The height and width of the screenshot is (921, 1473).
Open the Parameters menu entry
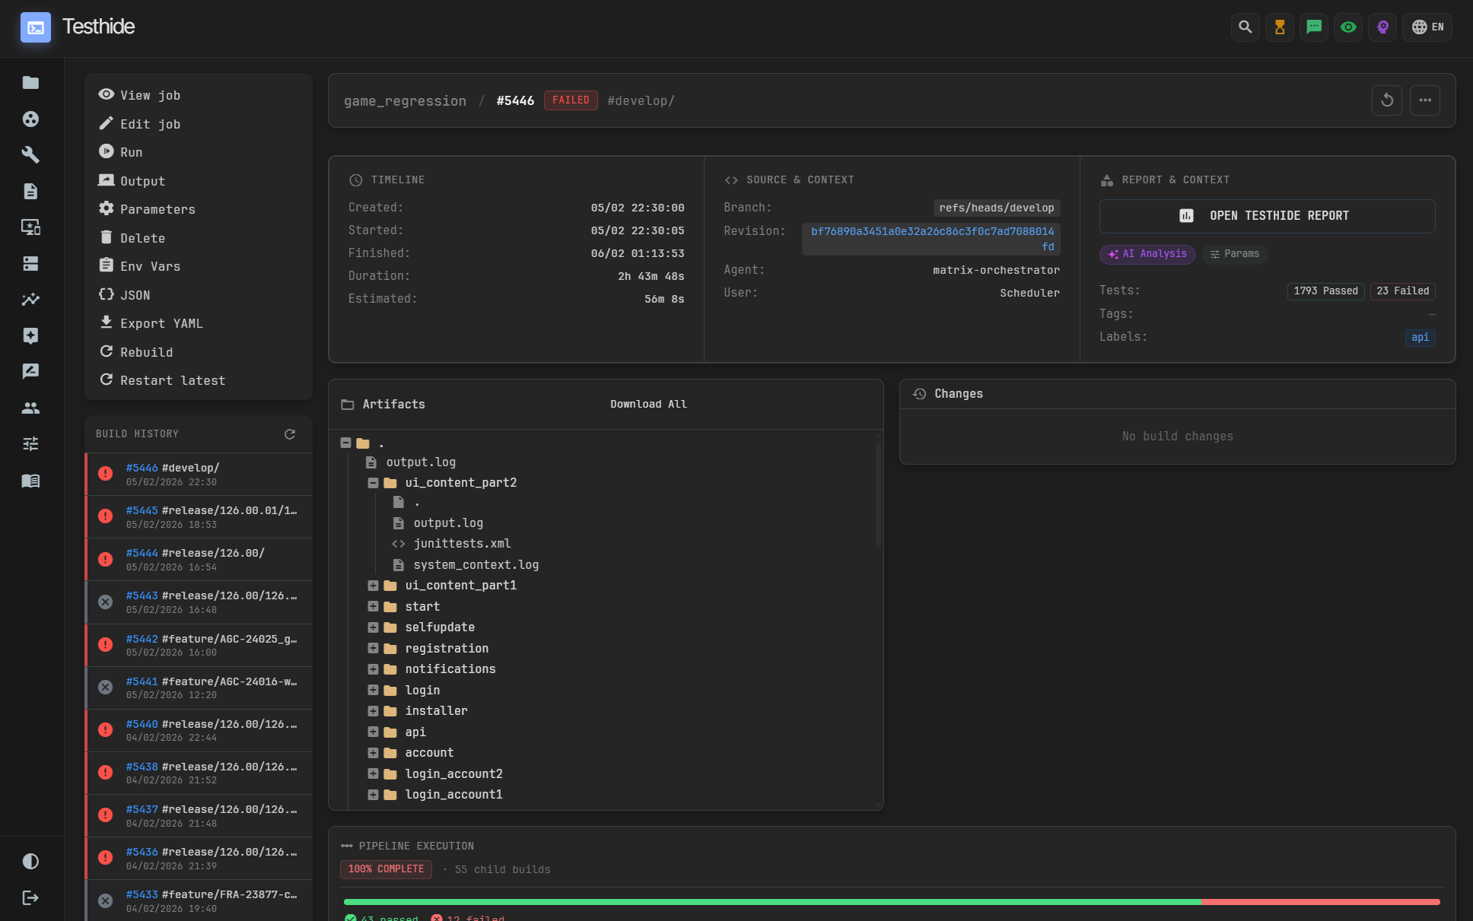[157, 209]
